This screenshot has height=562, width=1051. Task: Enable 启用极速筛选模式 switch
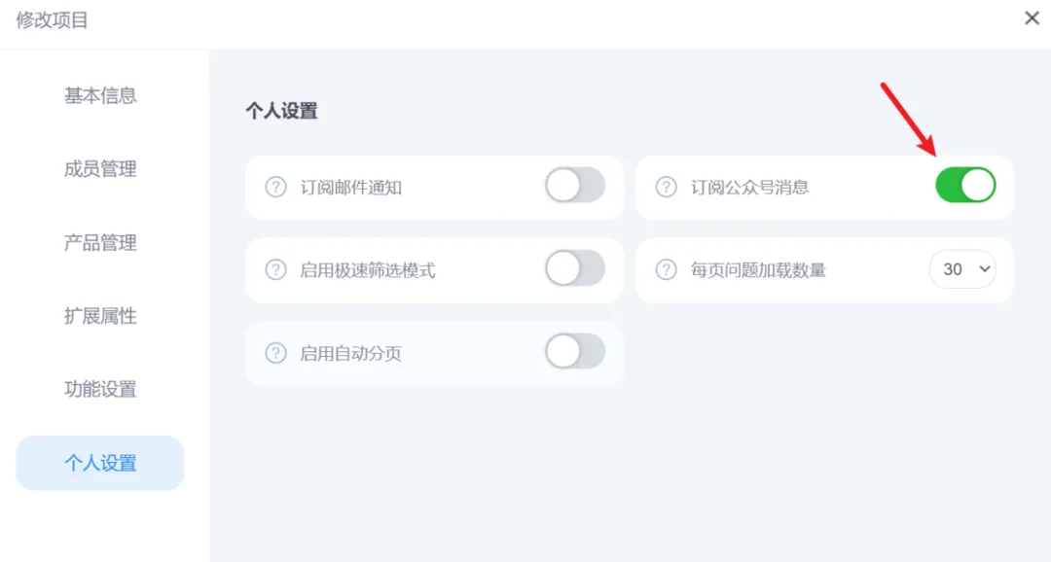coord(575,268)
